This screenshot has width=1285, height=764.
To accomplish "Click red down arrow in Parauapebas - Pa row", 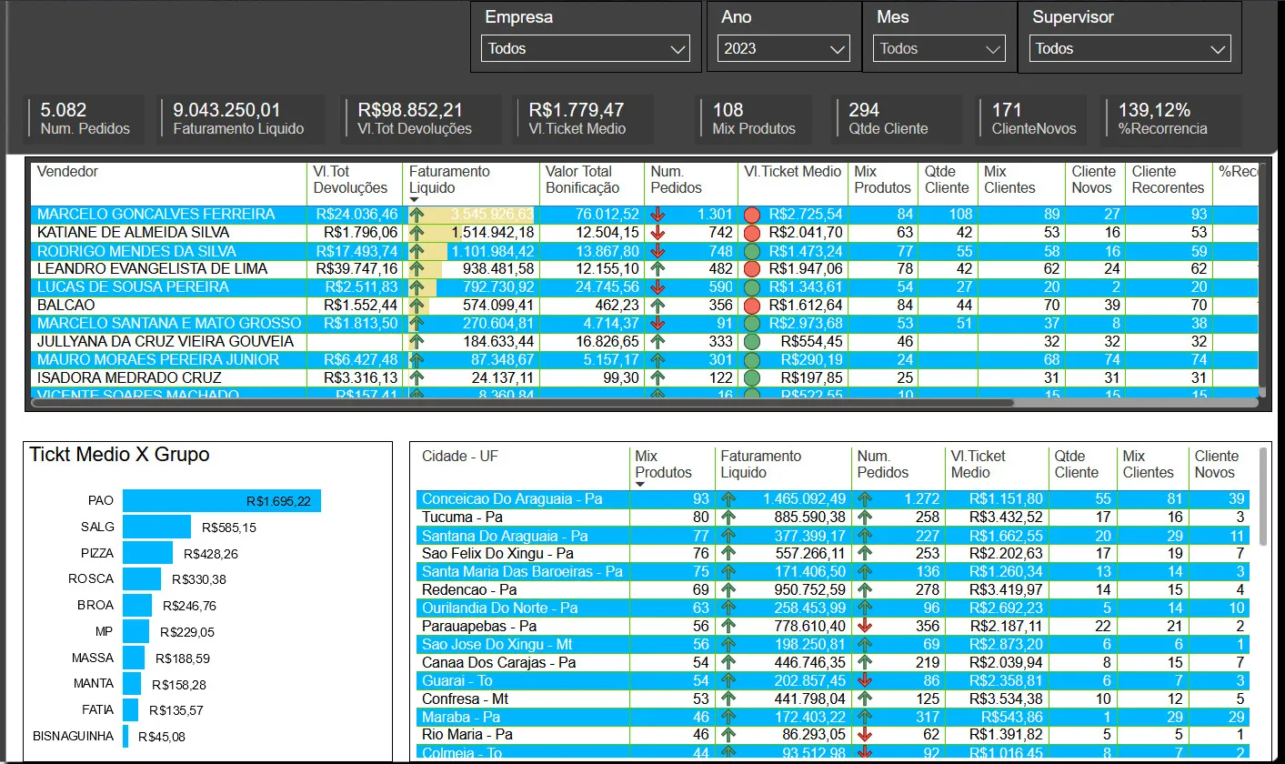I will point(865,626).
